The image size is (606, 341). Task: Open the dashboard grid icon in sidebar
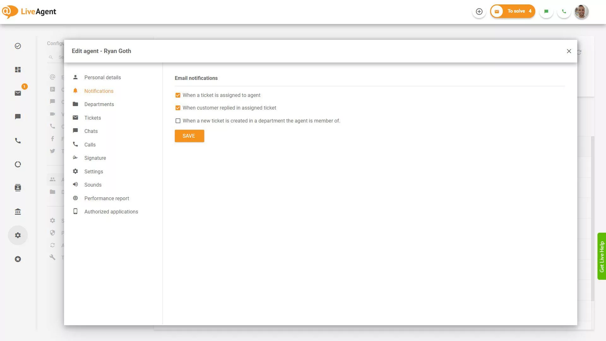18,69
